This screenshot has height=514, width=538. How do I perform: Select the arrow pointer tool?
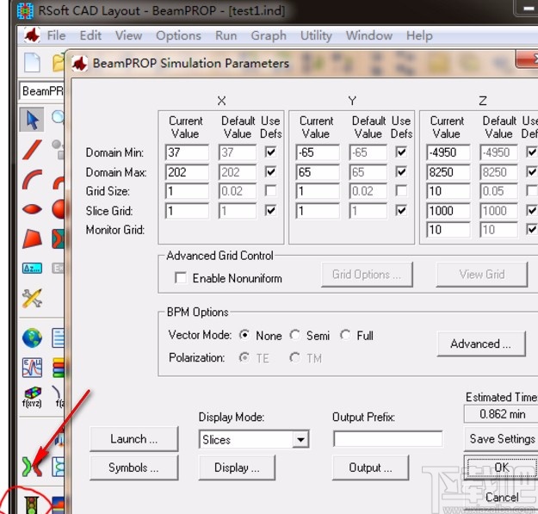[x=32, y=120]
